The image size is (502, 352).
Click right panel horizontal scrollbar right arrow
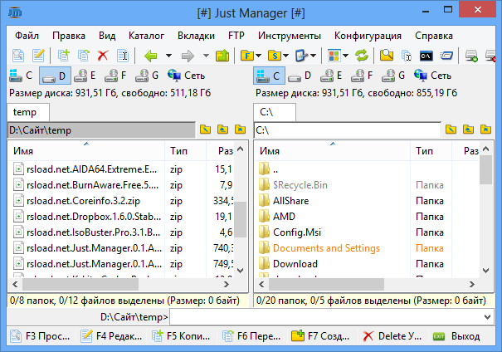pyautogui.click(x=472, y=284)
